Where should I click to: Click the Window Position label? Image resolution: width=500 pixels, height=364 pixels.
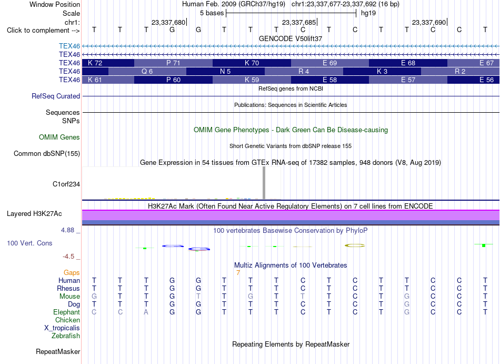[55, 4]
